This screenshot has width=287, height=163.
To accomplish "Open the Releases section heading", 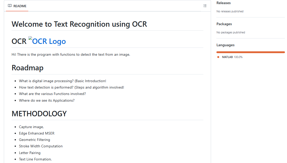I will tap(224, 3).
